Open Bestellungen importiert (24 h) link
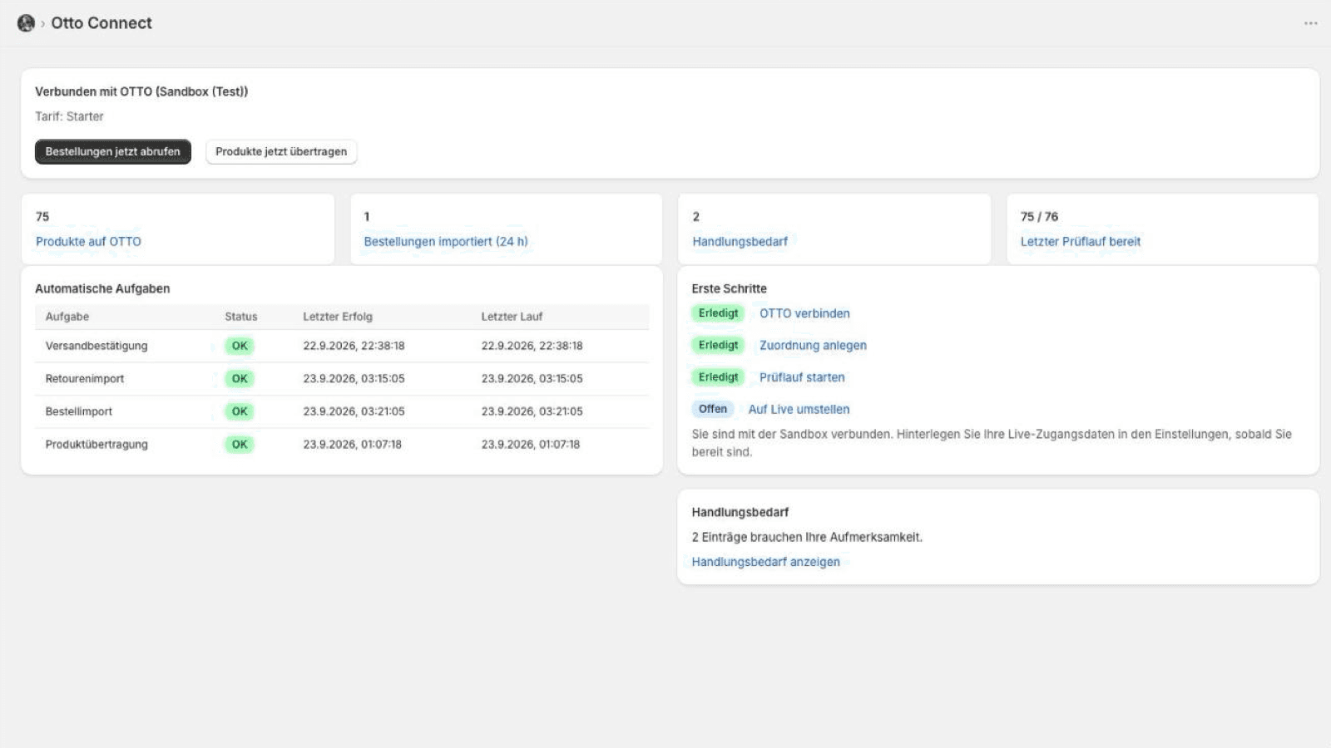 [446, 241]
